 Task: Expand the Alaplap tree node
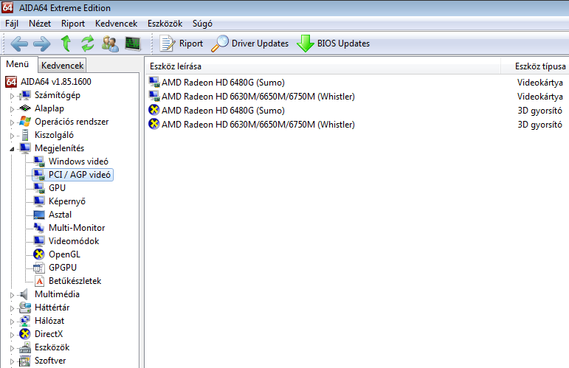tap(12, 109)
